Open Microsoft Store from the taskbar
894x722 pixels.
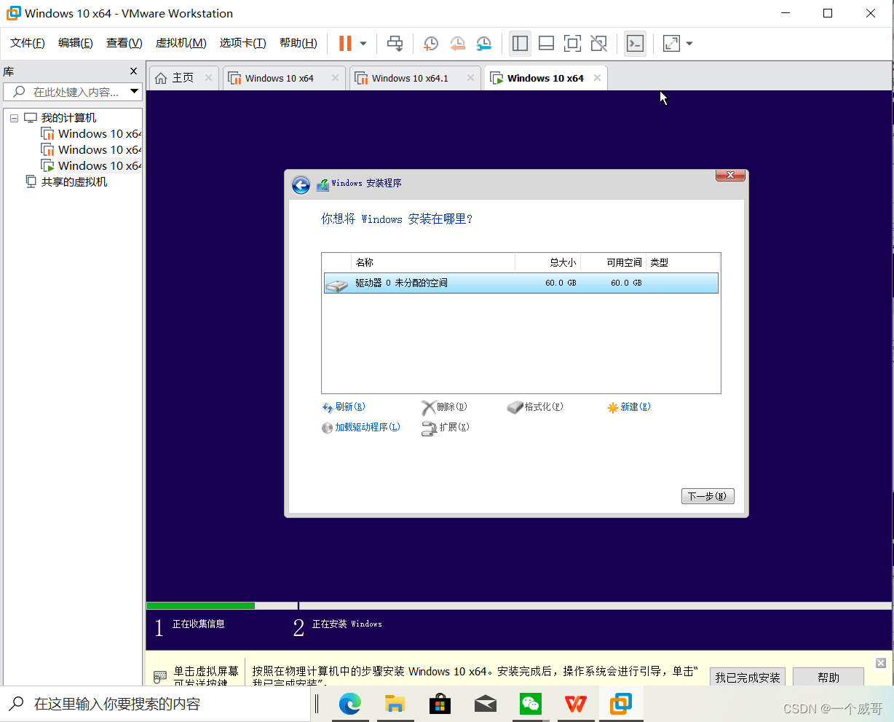pyautogui.click(x=440, y=704)
